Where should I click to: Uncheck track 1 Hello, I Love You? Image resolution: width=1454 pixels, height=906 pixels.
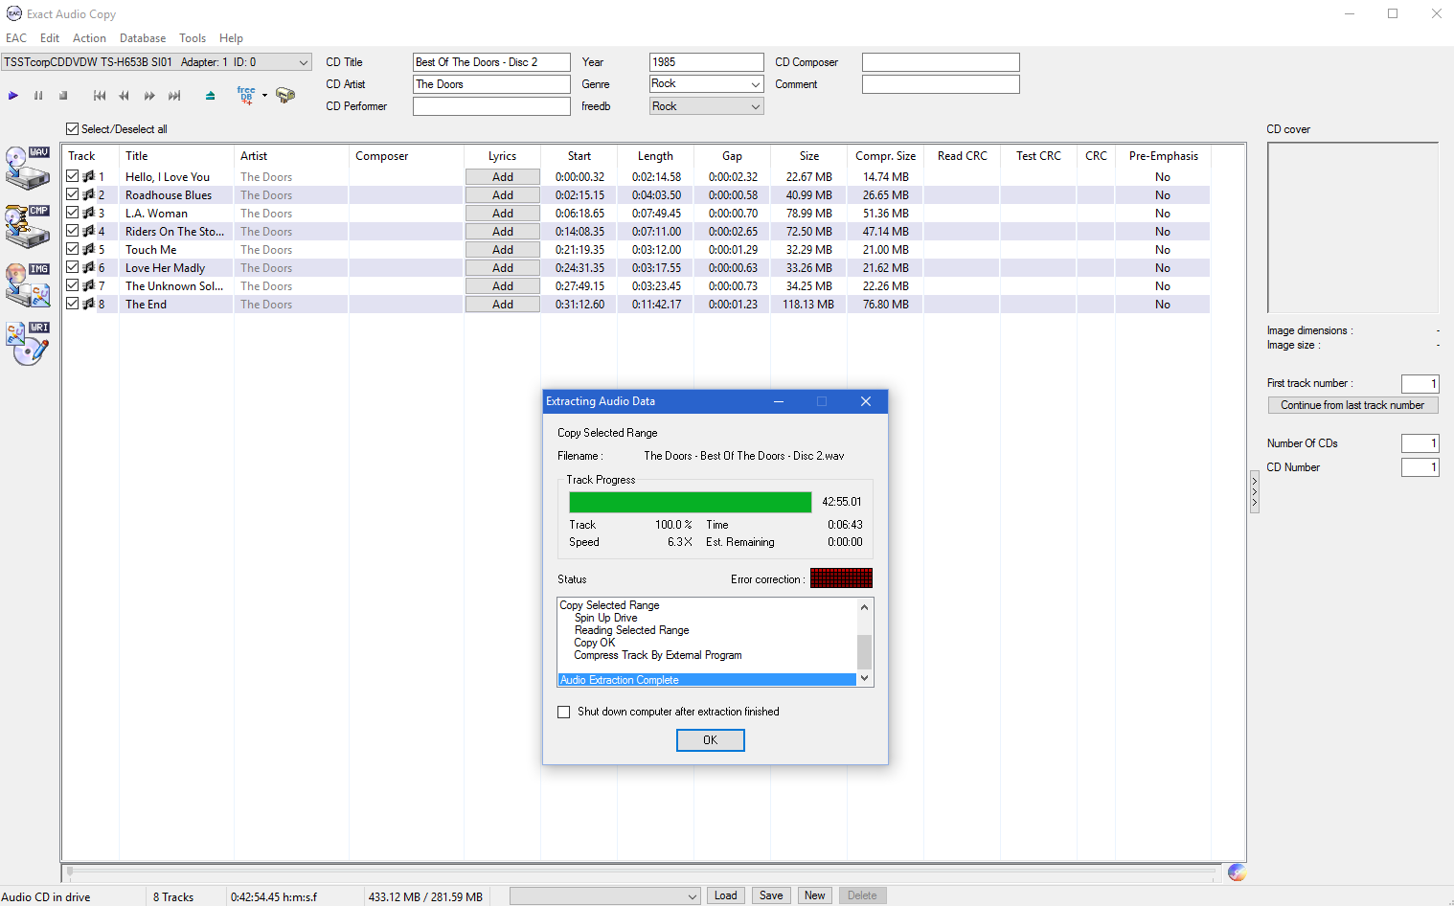click(72, 176)
